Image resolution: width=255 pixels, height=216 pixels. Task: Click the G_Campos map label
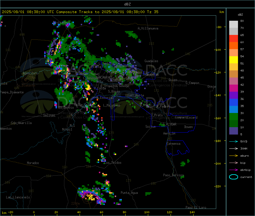pos(192,83)
